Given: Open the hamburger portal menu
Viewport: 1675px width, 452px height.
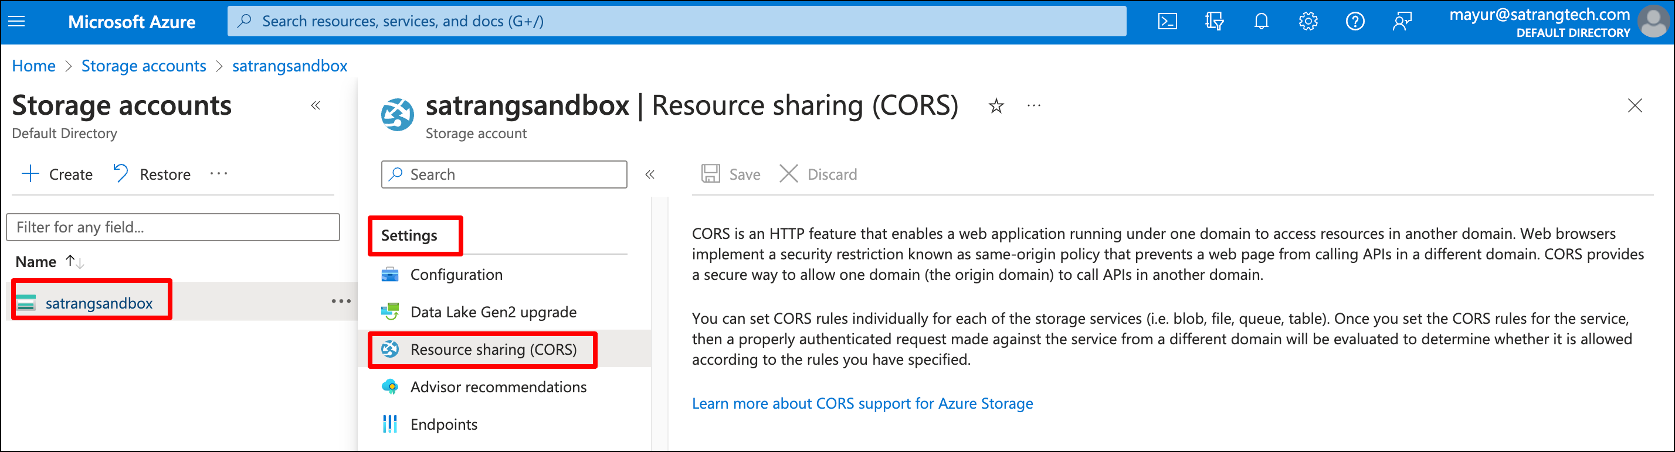Looking at the screenshot, I should tap(16, 22).
